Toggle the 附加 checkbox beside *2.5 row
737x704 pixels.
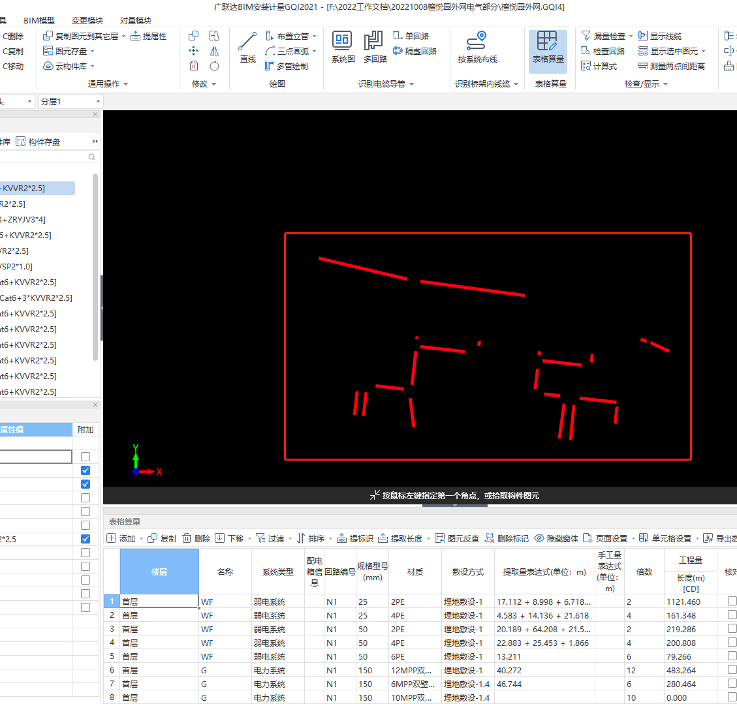[86, 539]
